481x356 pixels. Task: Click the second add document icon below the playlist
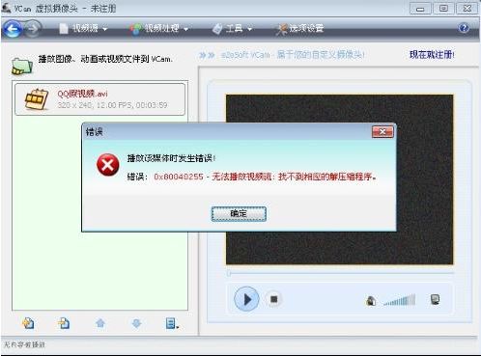(x=64, y=323)
